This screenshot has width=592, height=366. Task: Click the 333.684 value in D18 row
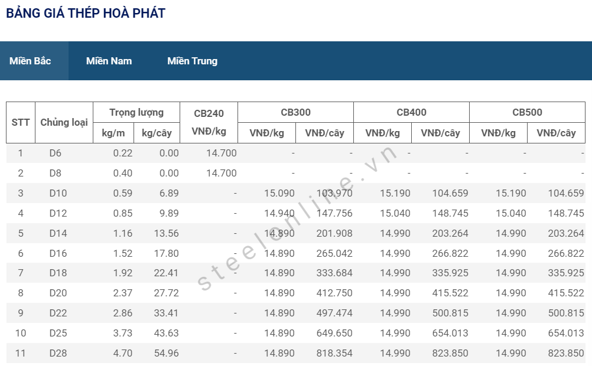click(334, 273)
